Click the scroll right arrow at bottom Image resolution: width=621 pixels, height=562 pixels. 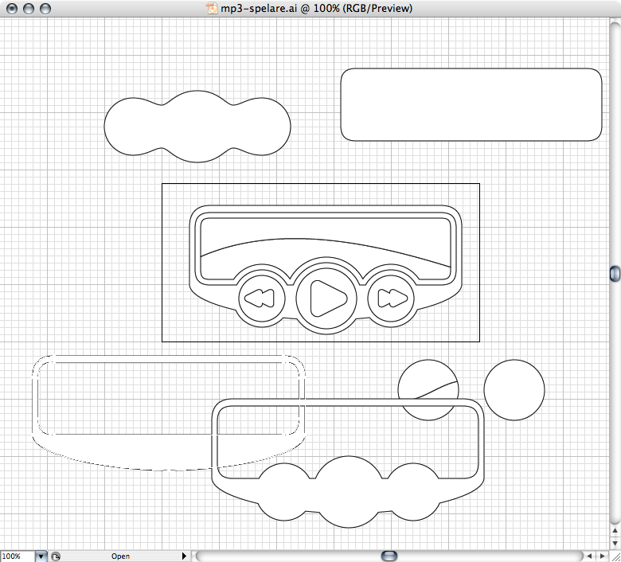[602, 555]
